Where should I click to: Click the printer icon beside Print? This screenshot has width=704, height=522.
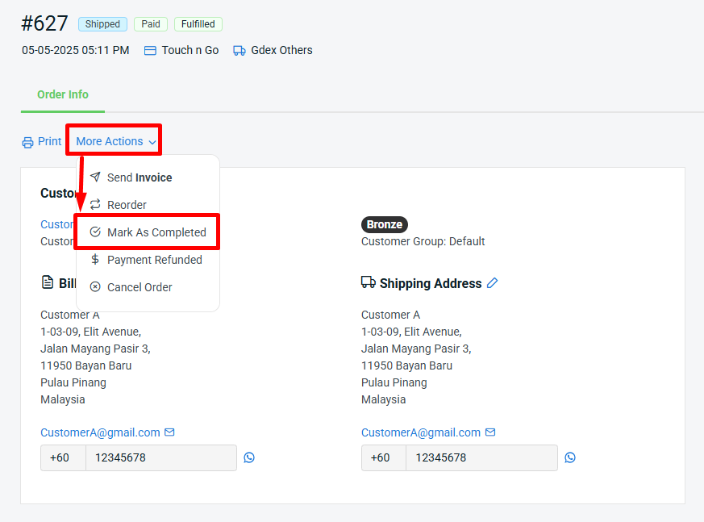pos(27,142)
